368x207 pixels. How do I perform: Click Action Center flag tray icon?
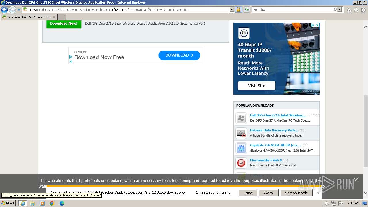(341, 203)
